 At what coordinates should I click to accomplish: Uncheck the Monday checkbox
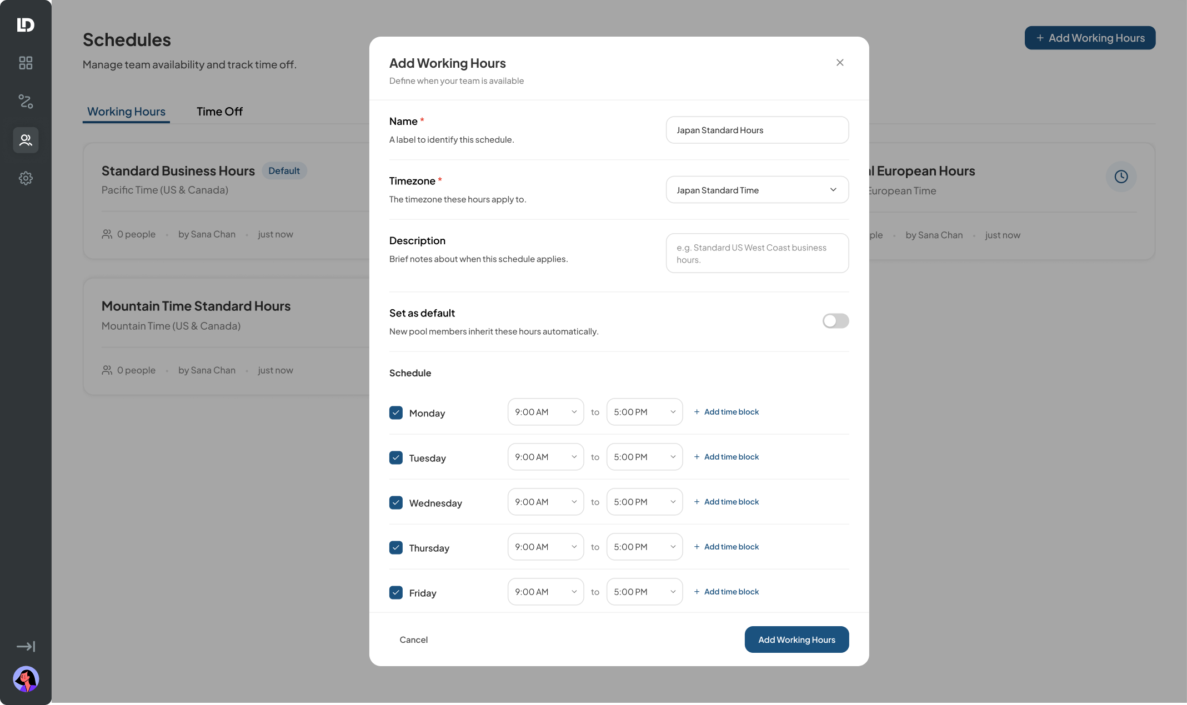[396, 412]
